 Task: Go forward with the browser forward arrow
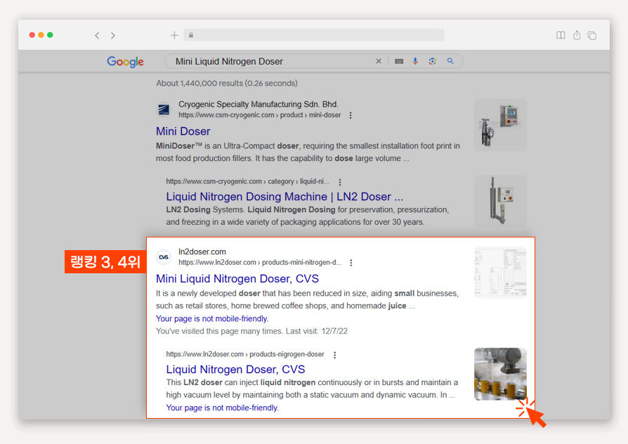113,36
